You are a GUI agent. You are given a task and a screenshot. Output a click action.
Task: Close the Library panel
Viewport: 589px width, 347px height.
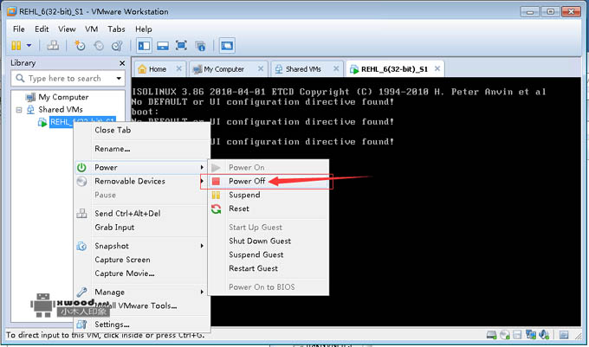[x=122, y=63]
